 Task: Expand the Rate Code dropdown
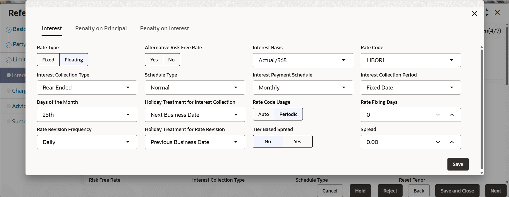411,60
